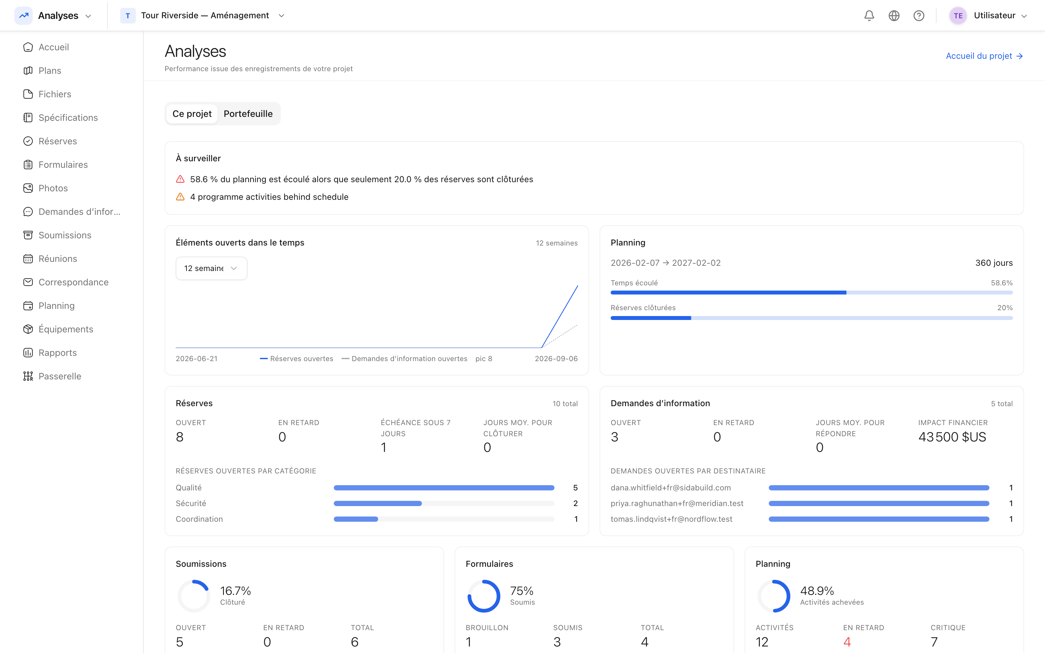The height and width of the screenshot is (653, 1045).
Task: Click the Spécifications book icon
Action: (28, 118)
